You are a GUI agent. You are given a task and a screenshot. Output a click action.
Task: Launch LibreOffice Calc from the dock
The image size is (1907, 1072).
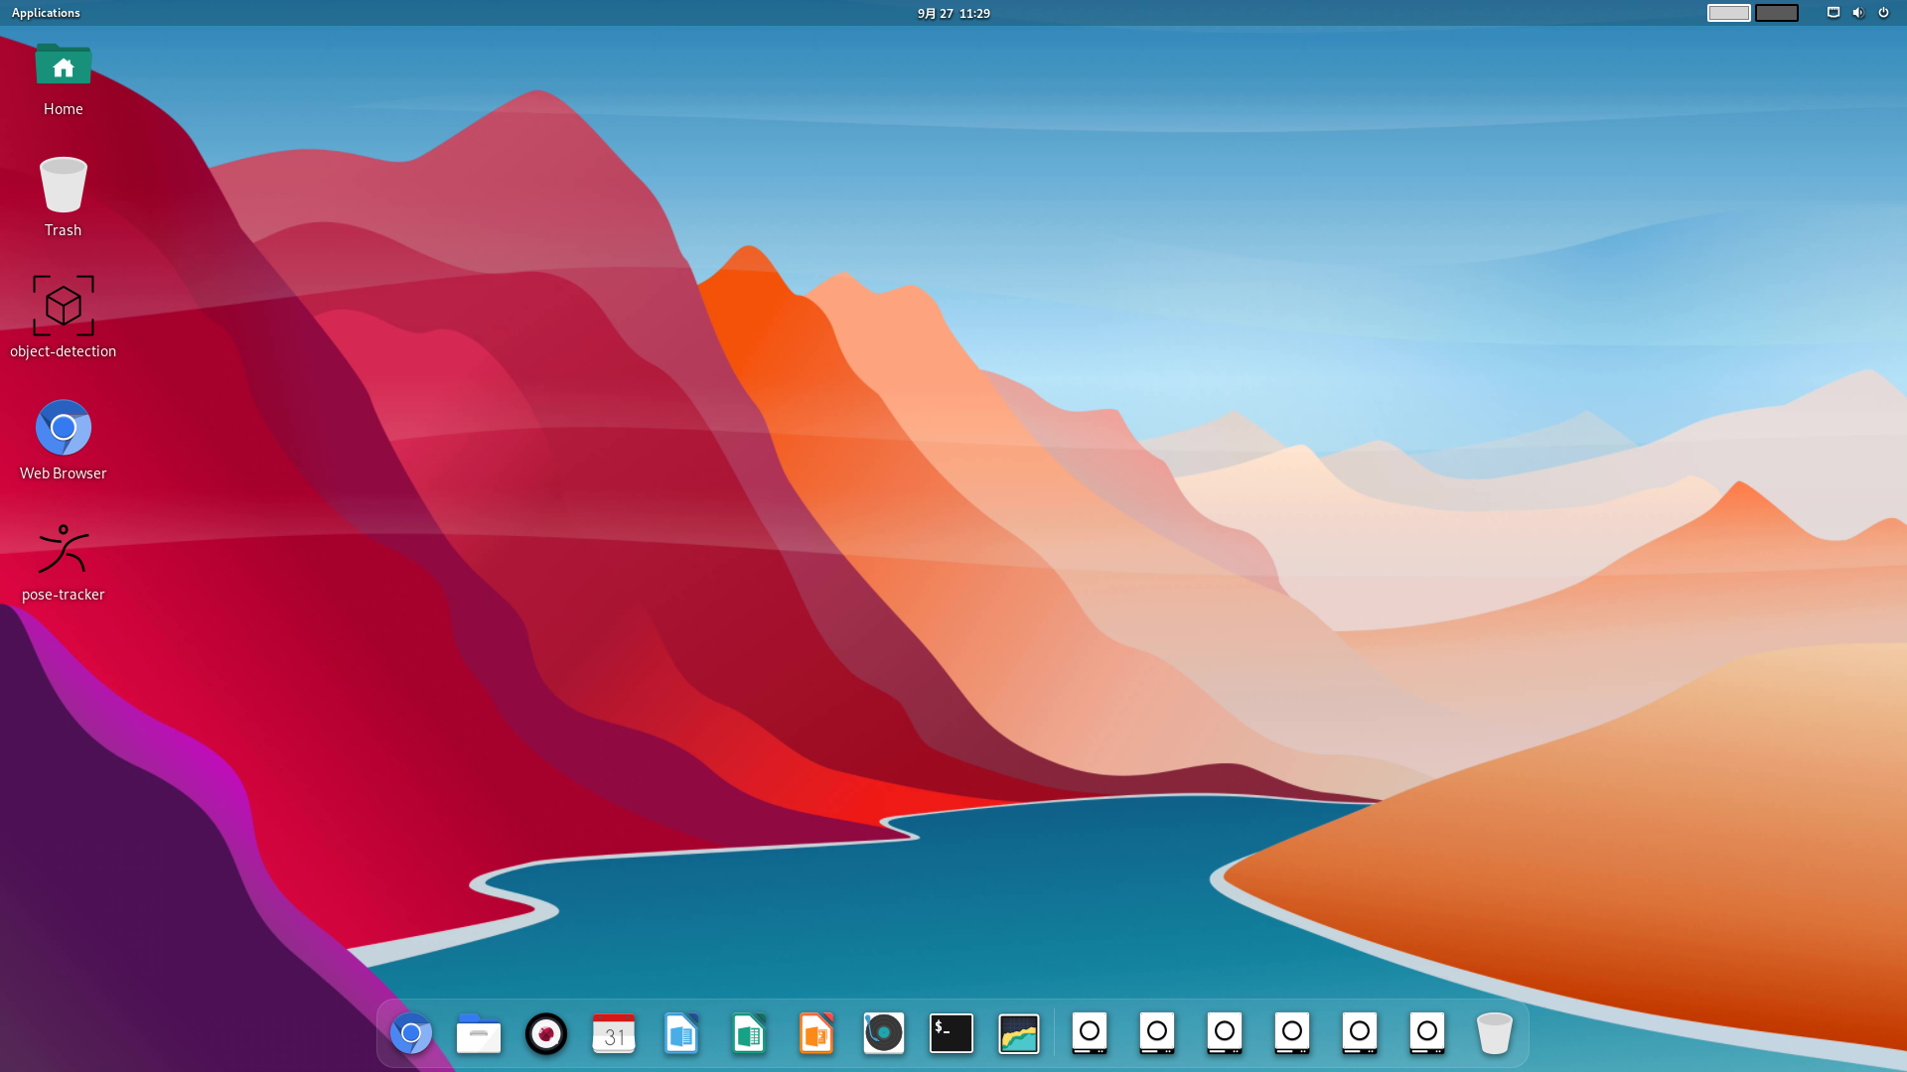749,1033
